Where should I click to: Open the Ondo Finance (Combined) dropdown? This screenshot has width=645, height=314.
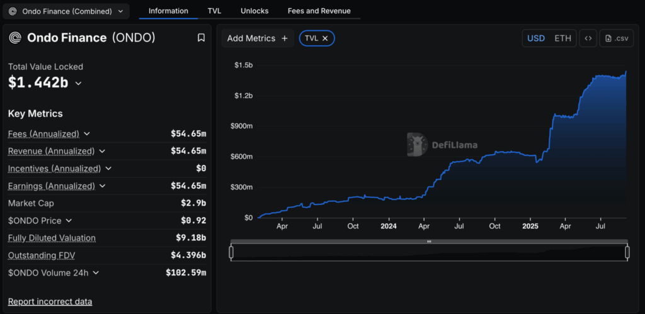click(66, 11)
